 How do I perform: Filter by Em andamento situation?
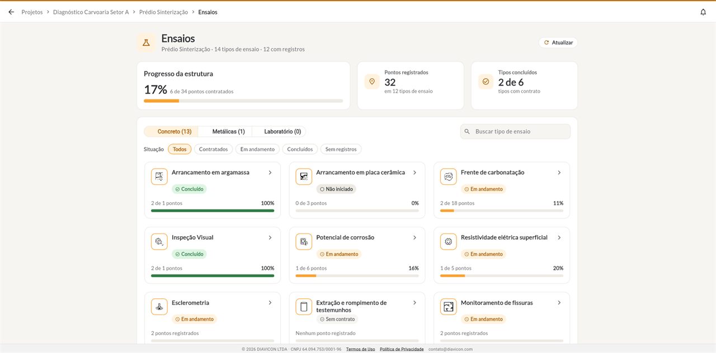coord(257,149)
